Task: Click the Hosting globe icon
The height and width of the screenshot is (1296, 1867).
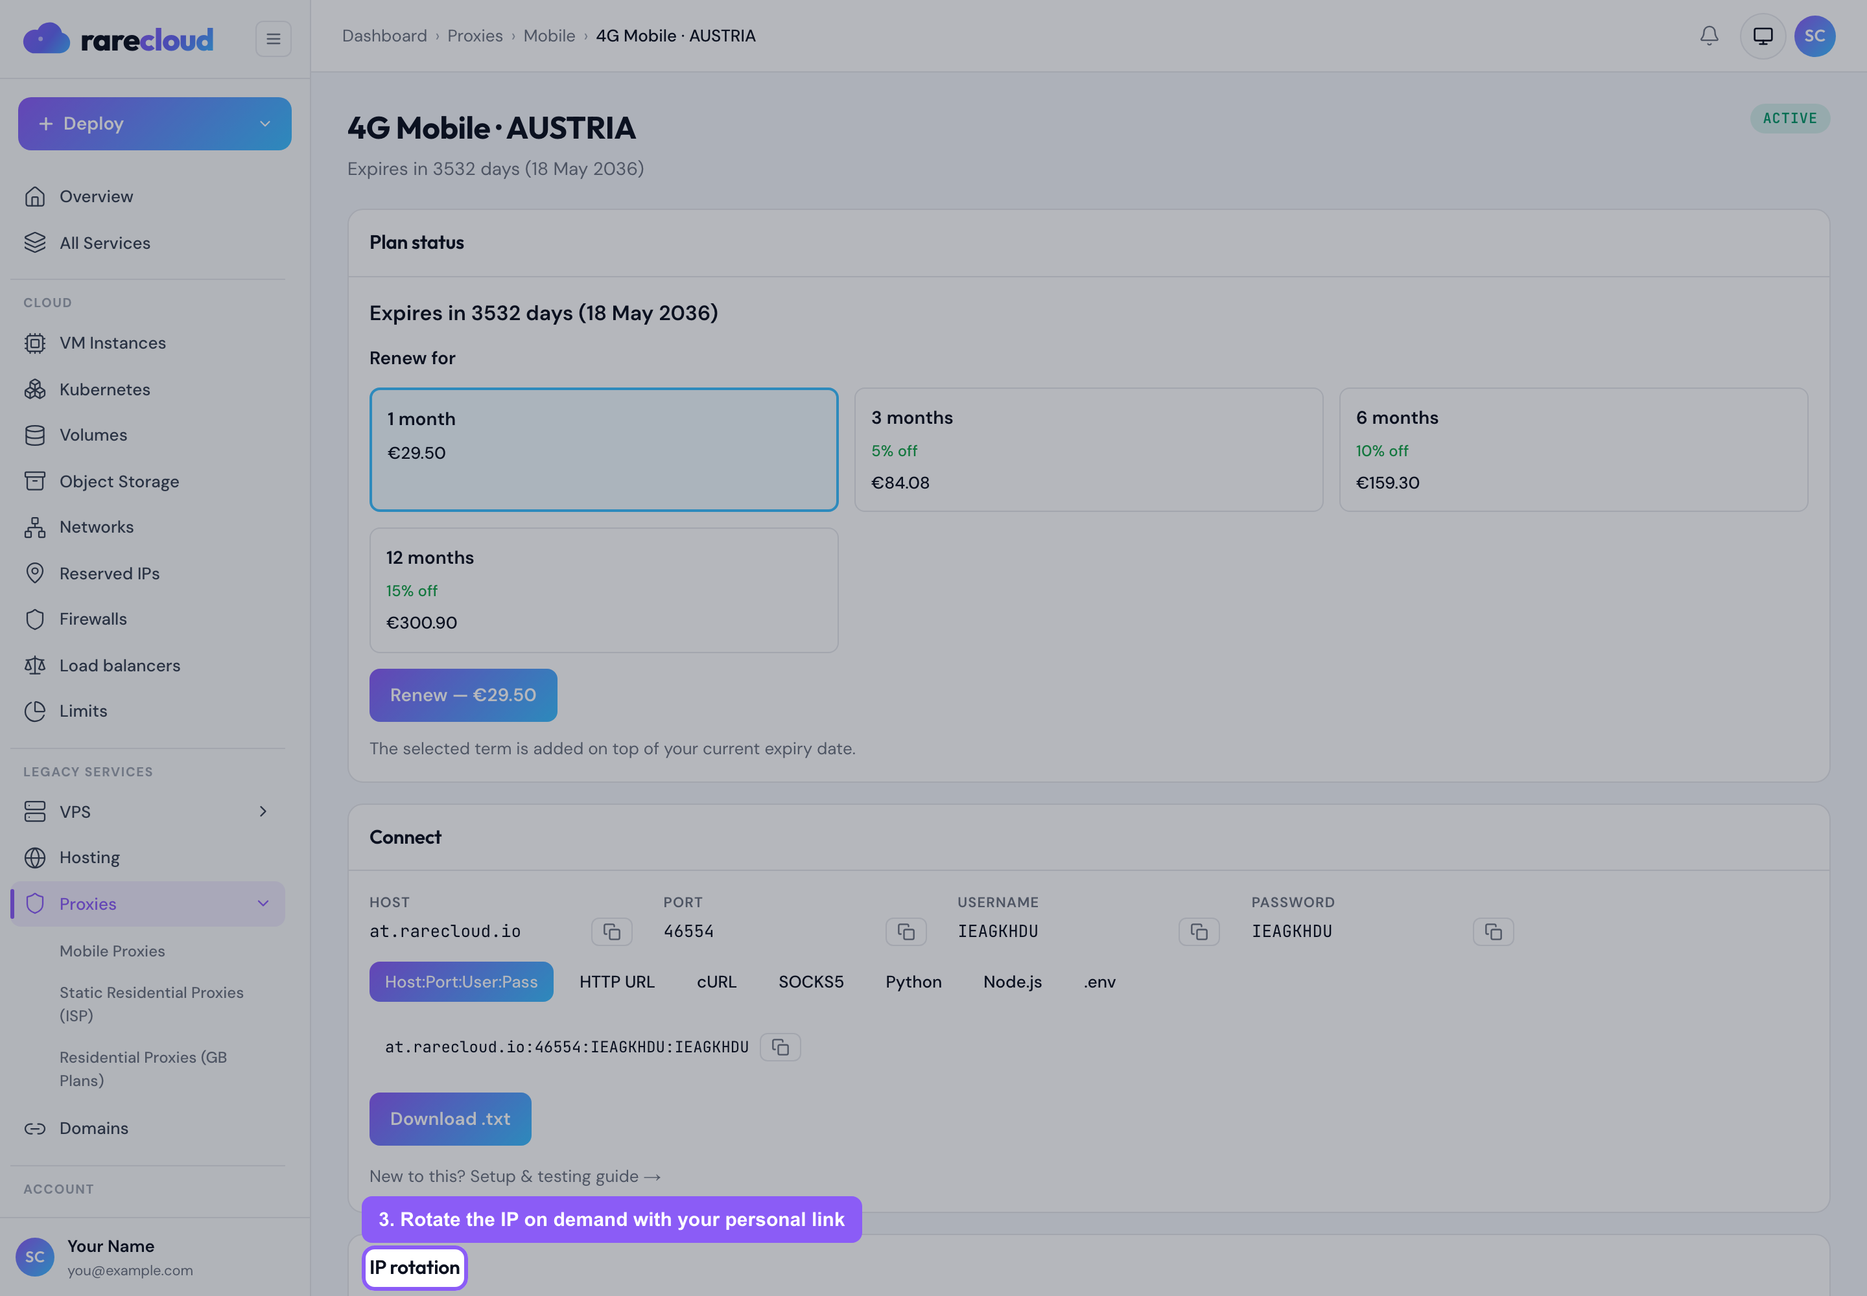Action: [35, 857]
